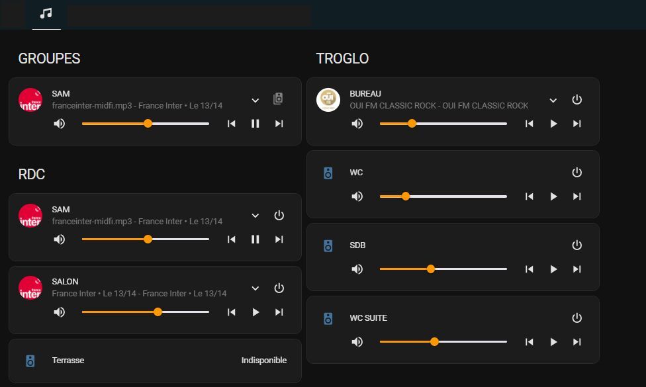Toggle power for BUREAU player
The width and height of the screenshot is (646, 387).
pos(577,100)
